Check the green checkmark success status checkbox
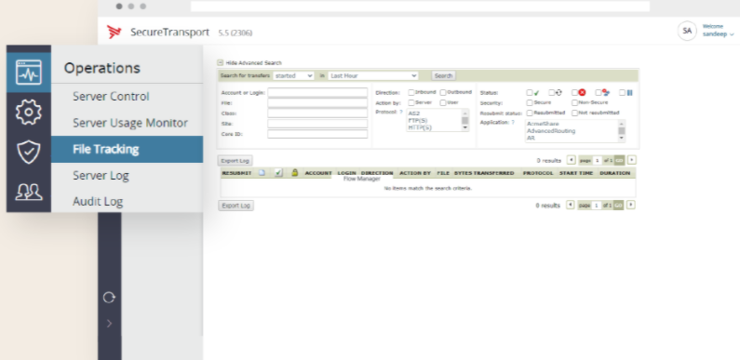The image size is (740, 360). [x=530, y=93]
